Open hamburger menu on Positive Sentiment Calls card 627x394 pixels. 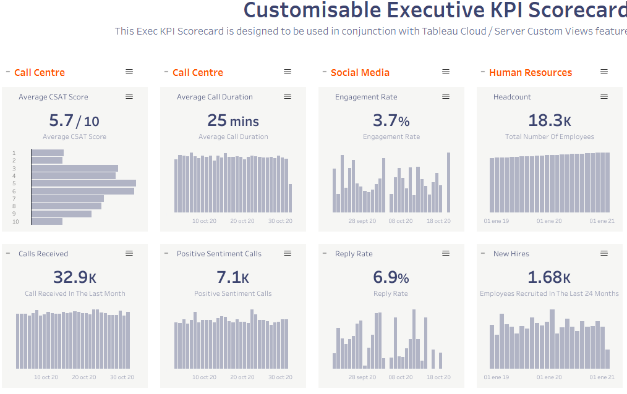coord(288,253)
